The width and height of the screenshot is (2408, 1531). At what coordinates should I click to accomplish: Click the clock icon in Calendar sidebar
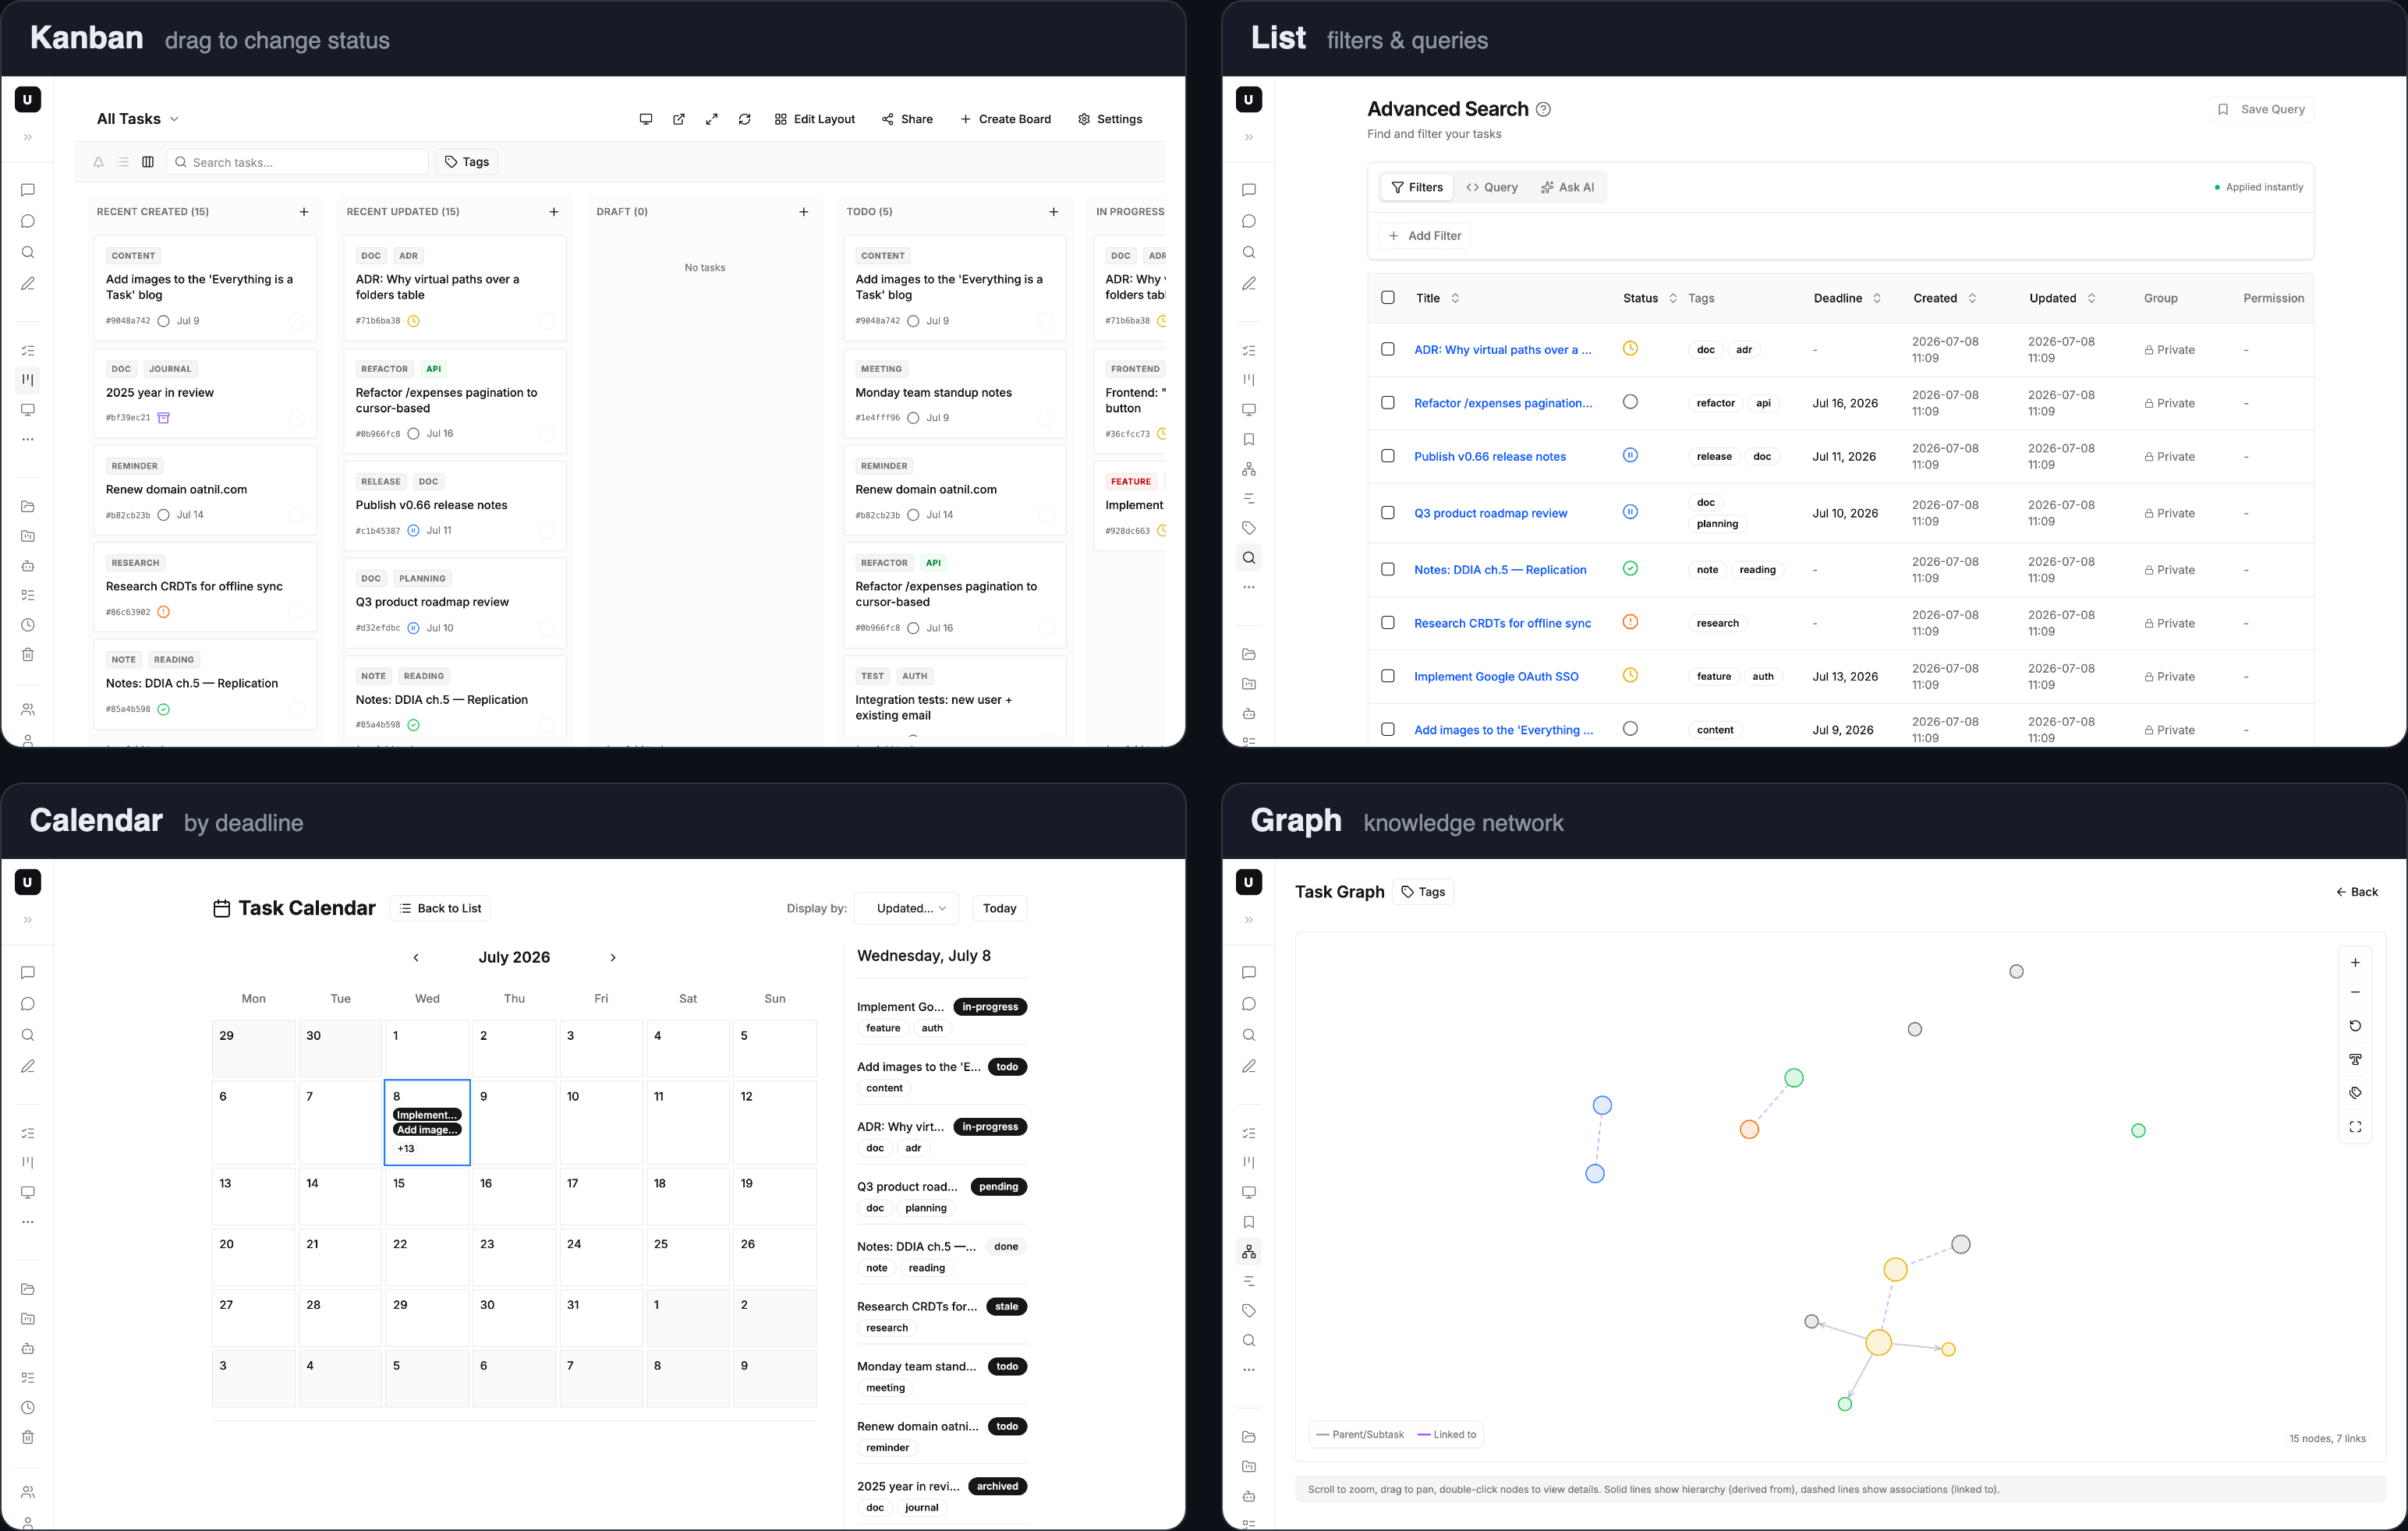28,1407
